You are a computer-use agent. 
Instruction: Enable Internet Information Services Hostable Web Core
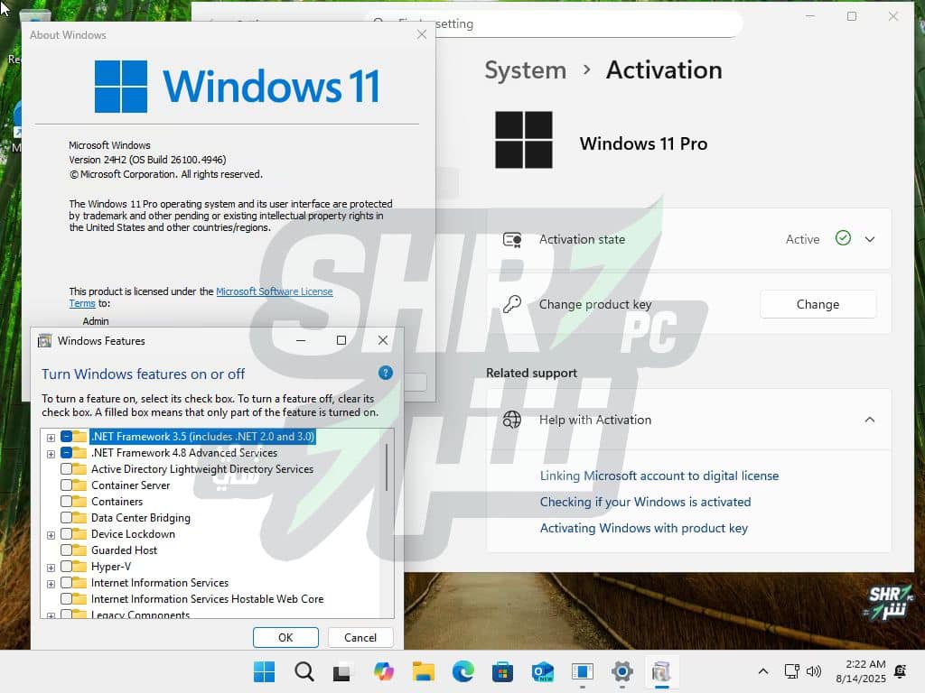click(66, 599)
